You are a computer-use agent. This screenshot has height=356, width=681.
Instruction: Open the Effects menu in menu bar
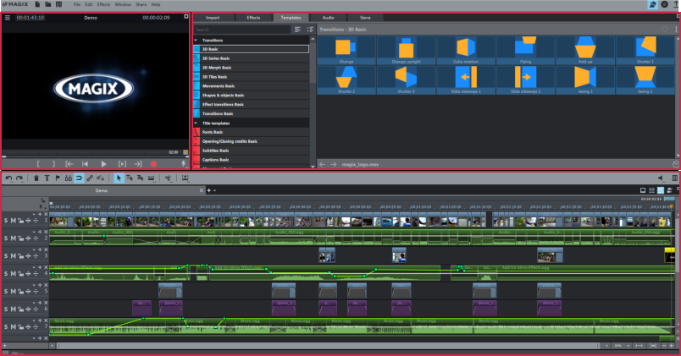pyautogui.click(x=103, y=5)
